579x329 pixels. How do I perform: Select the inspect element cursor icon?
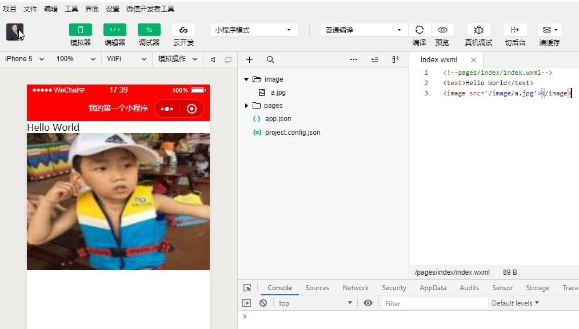tap(247, 288)
